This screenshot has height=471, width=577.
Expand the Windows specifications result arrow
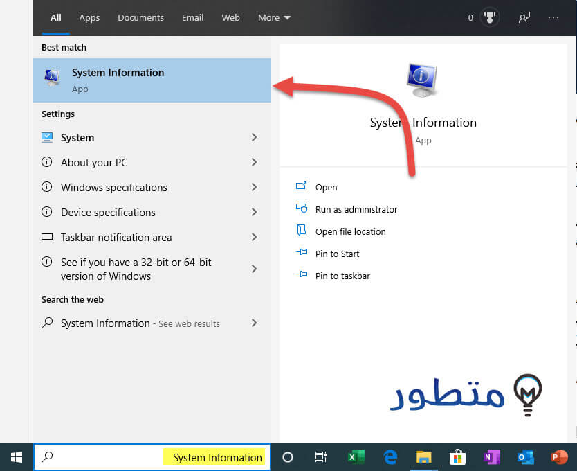[254, 187]
